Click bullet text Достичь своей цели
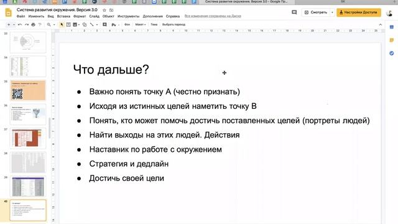The image size is (398, 224). [x=127, y=179]
